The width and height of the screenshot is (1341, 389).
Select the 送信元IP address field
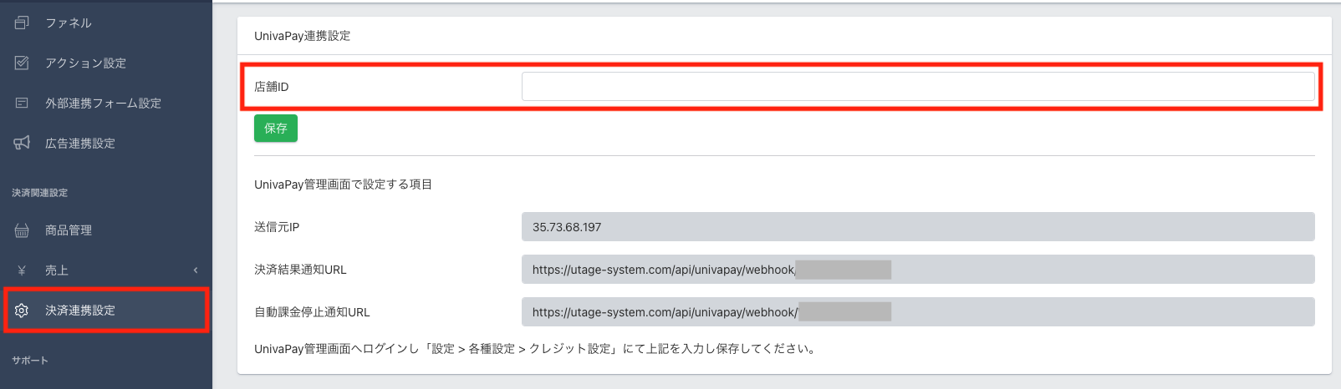(x=917, y=227)
